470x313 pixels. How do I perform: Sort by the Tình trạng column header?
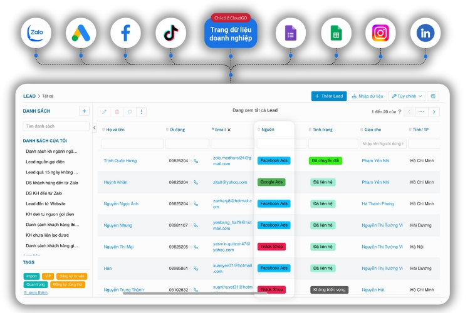(323, 130)
